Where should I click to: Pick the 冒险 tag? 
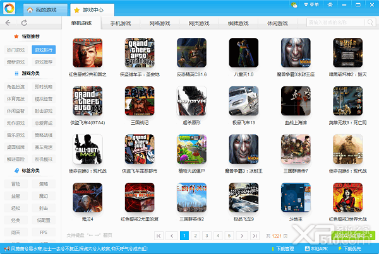(x=16, y=184)
